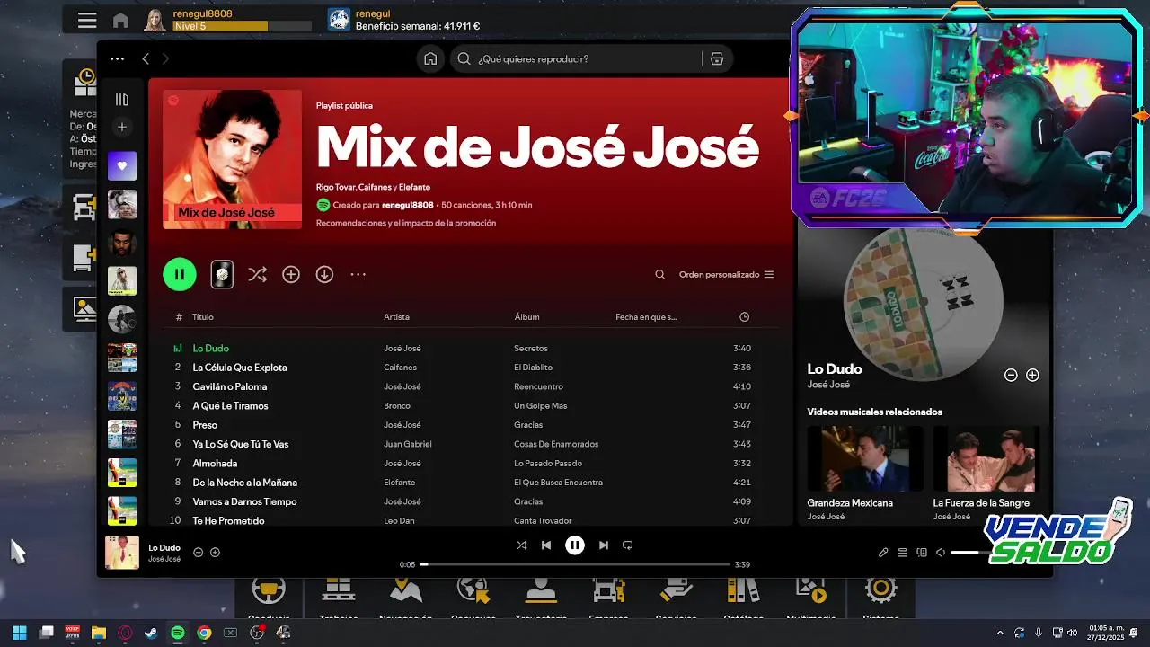Open lyrics microphone icon in player bar

[883, 552]
